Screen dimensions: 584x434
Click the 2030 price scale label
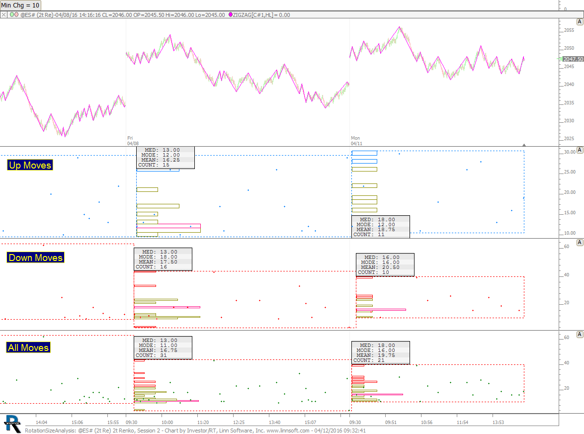pos(569,121)
